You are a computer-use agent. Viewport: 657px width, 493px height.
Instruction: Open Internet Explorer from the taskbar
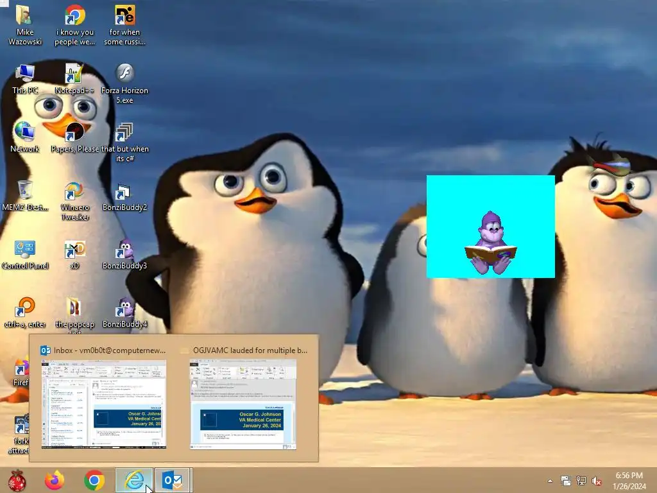[134, 480]
